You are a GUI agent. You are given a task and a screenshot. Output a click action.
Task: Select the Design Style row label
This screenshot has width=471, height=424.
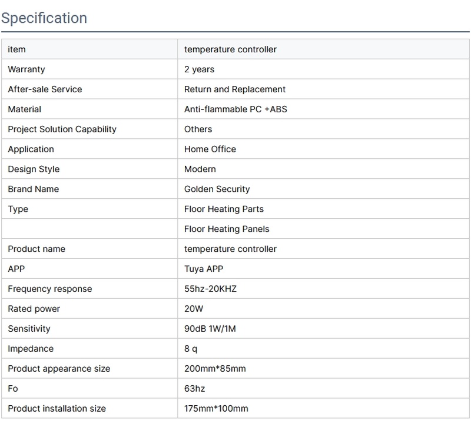[34, 169]
